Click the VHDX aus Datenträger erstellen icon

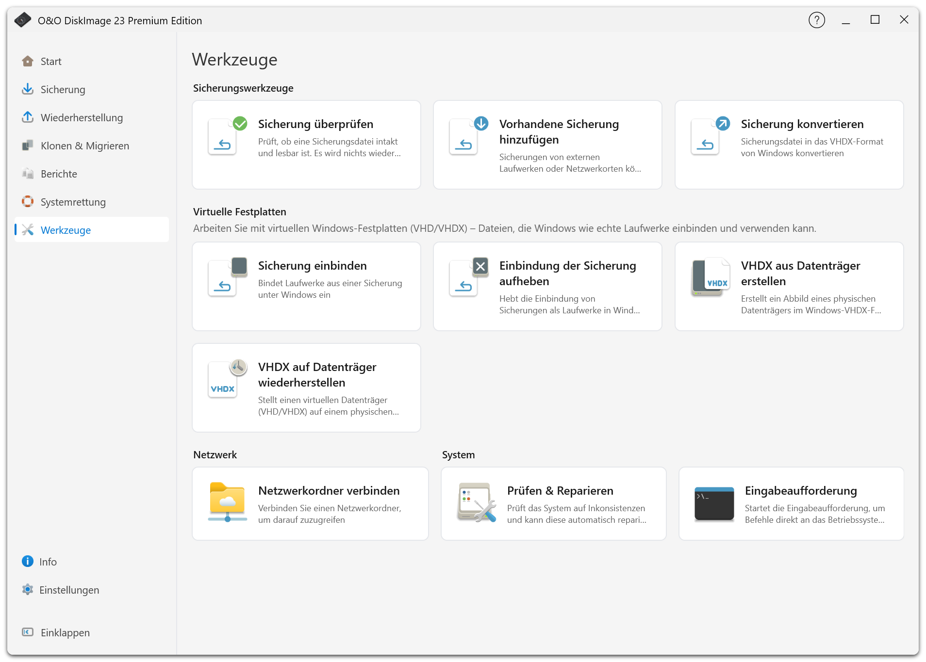[x=711, y=277]
